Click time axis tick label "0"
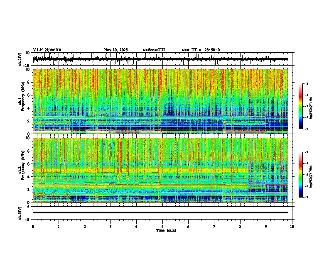This screenshot has width=329, height=254. click(33, 227)
